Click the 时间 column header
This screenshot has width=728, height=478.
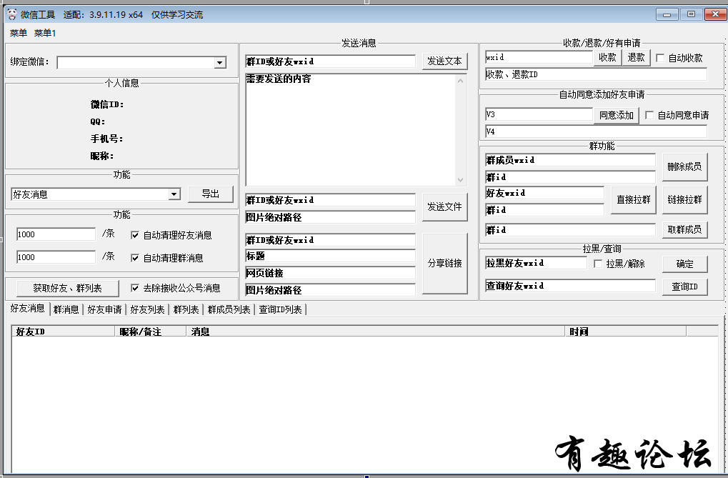point(625,332)
